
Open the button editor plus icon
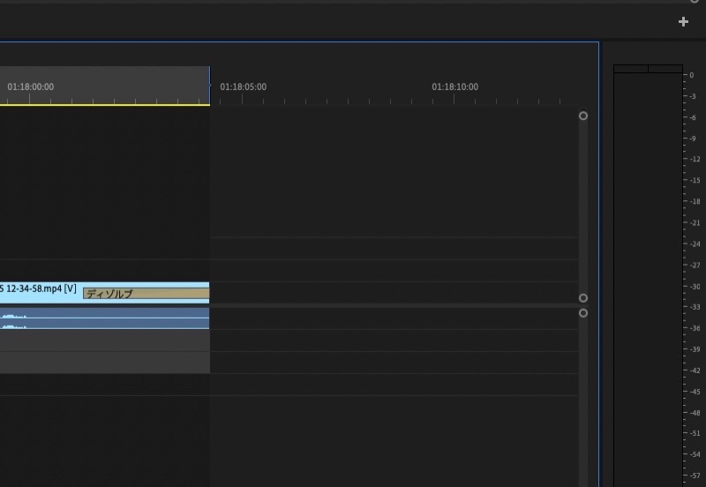[683, 21]
